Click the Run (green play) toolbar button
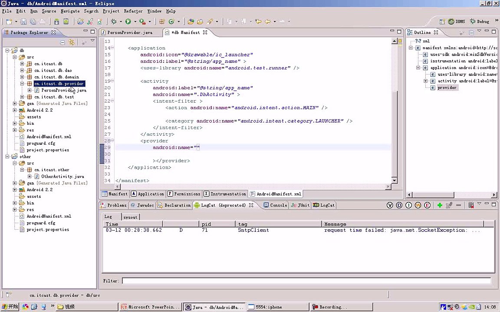Viewport: 500px width, 312px height. point(128,21)
